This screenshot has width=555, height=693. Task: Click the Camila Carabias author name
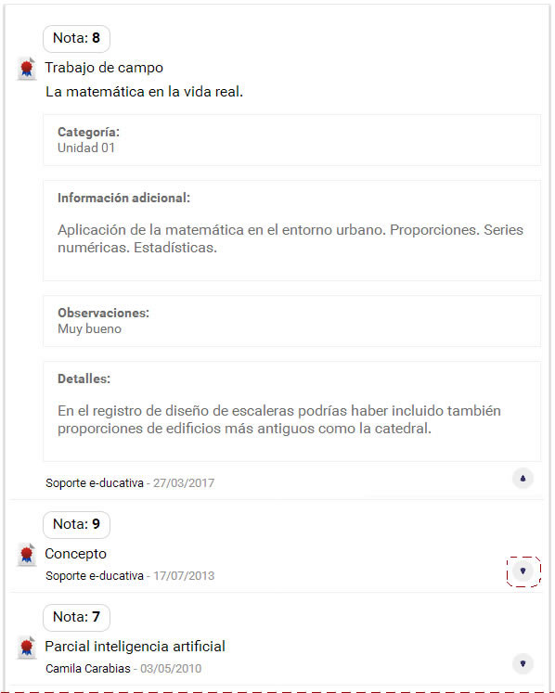coord(88,668)
